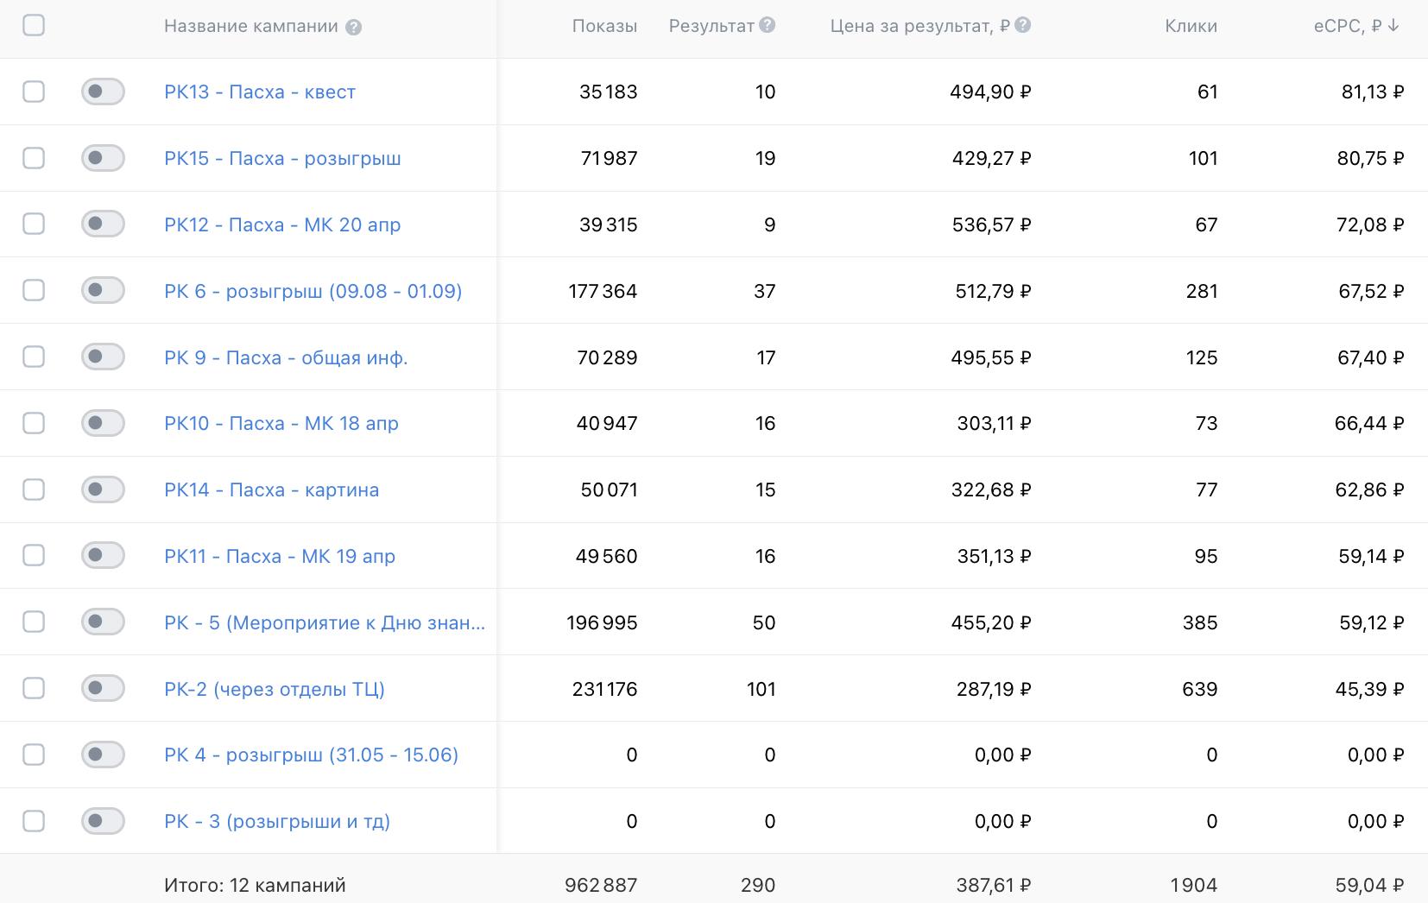Sort by Цена за результат column header
This screenshot has height=903, width=1428.
pyautogui.click(x=919, y=26)
